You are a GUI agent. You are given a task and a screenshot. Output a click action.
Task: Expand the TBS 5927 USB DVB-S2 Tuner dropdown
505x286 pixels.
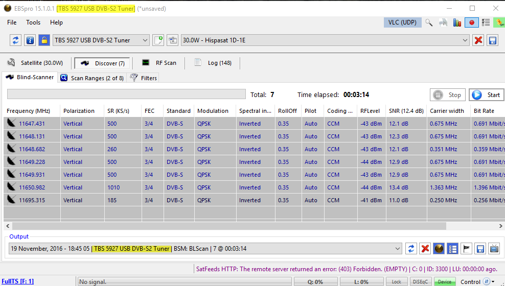click(x=145, y=40)
